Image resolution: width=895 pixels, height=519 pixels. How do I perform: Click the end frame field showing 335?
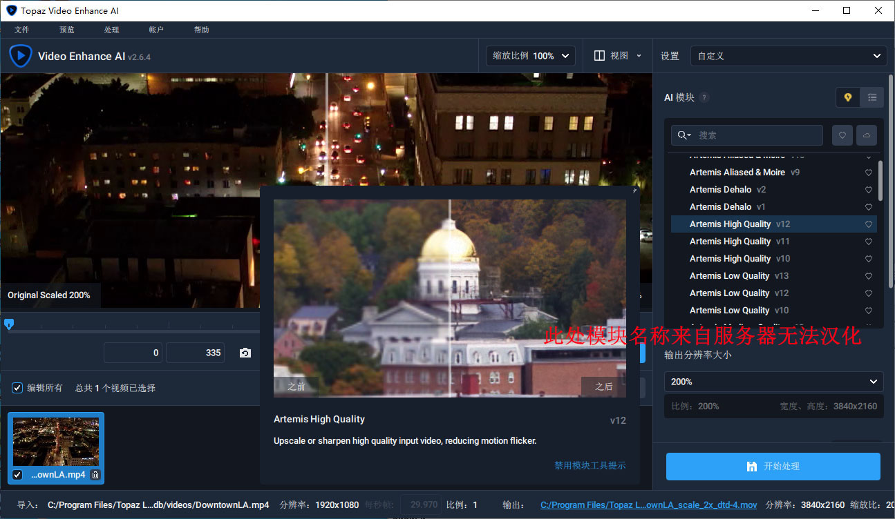point(195,353)
